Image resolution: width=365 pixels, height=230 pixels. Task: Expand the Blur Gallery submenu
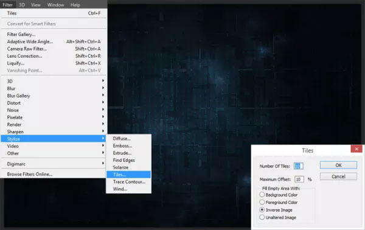tap(54, 96)
